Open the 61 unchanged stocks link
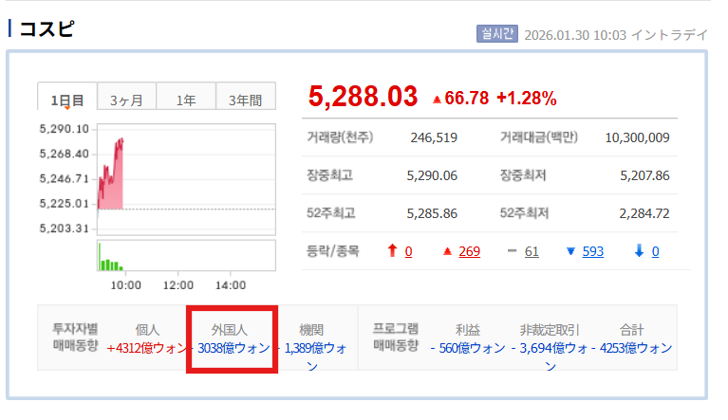 532,251
